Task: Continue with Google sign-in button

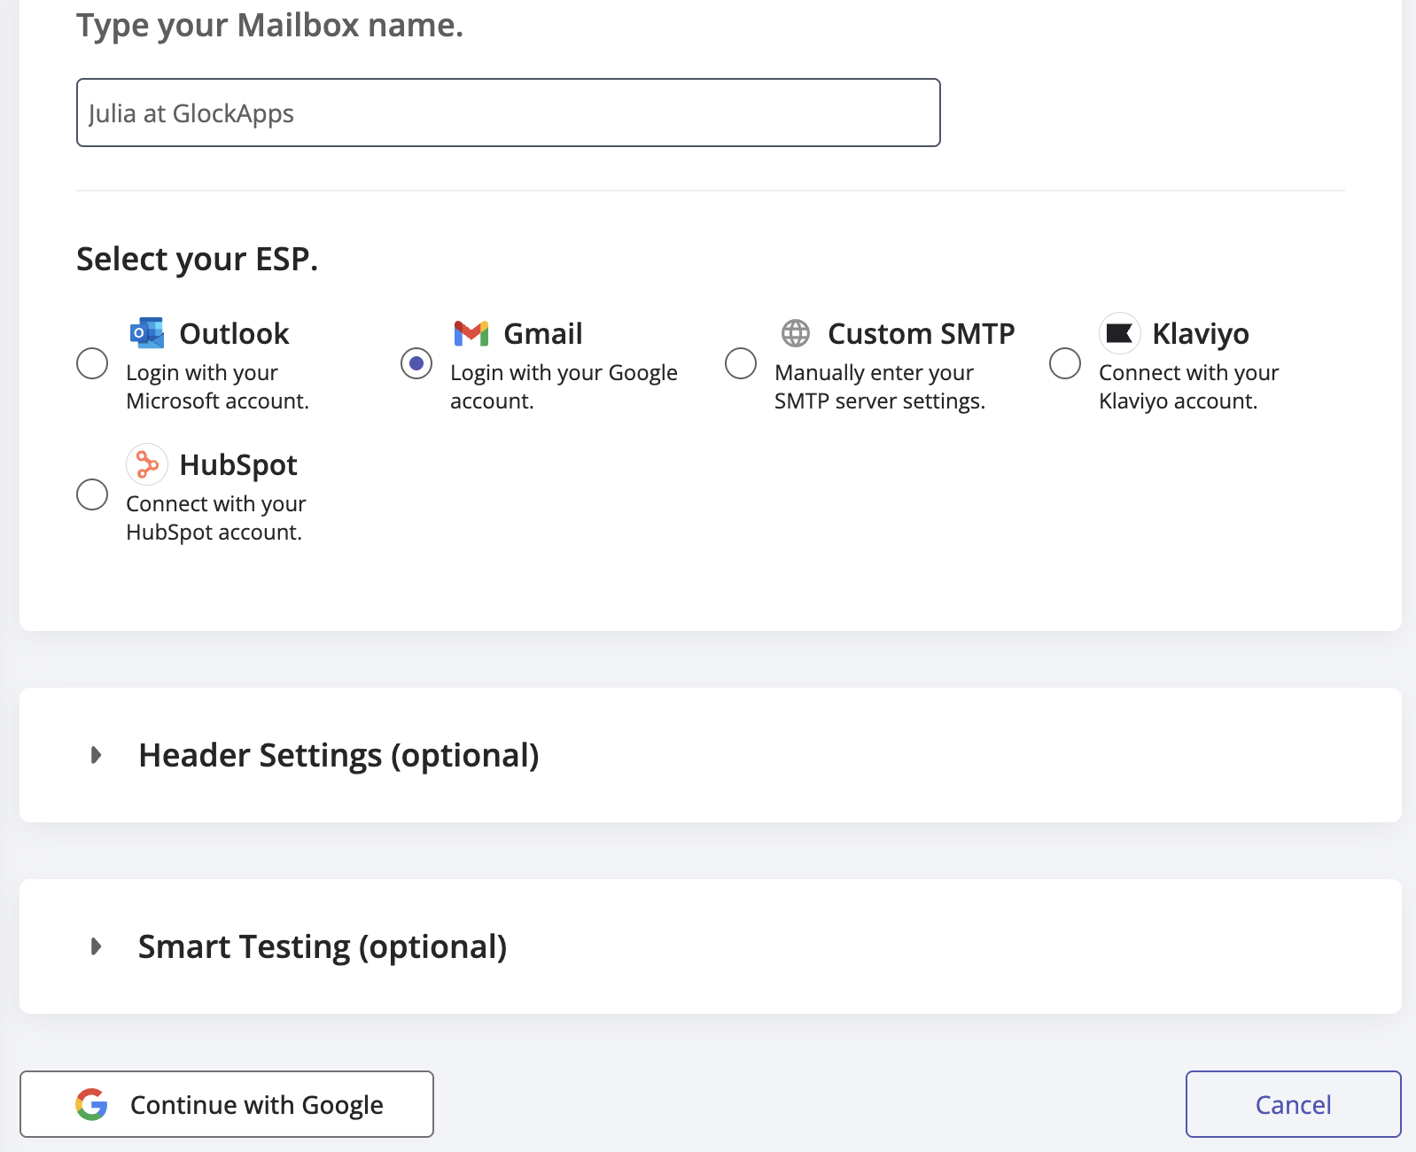Action: [227, 1104]
